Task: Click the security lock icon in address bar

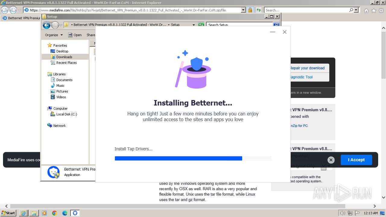Action: 250,10
